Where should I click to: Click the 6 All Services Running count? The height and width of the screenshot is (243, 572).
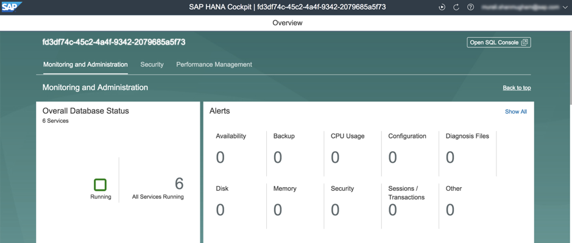(158, 188)
